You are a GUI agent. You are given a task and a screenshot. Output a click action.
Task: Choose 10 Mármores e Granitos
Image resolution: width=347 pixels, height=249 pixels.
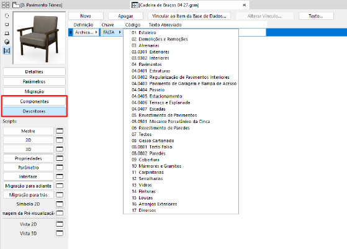(181, 166)
